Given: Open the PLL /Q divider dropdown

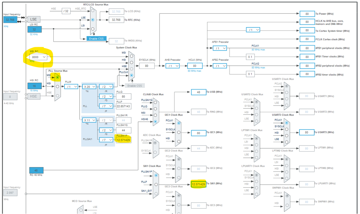Looking at the screenshot, I should 106,96.
